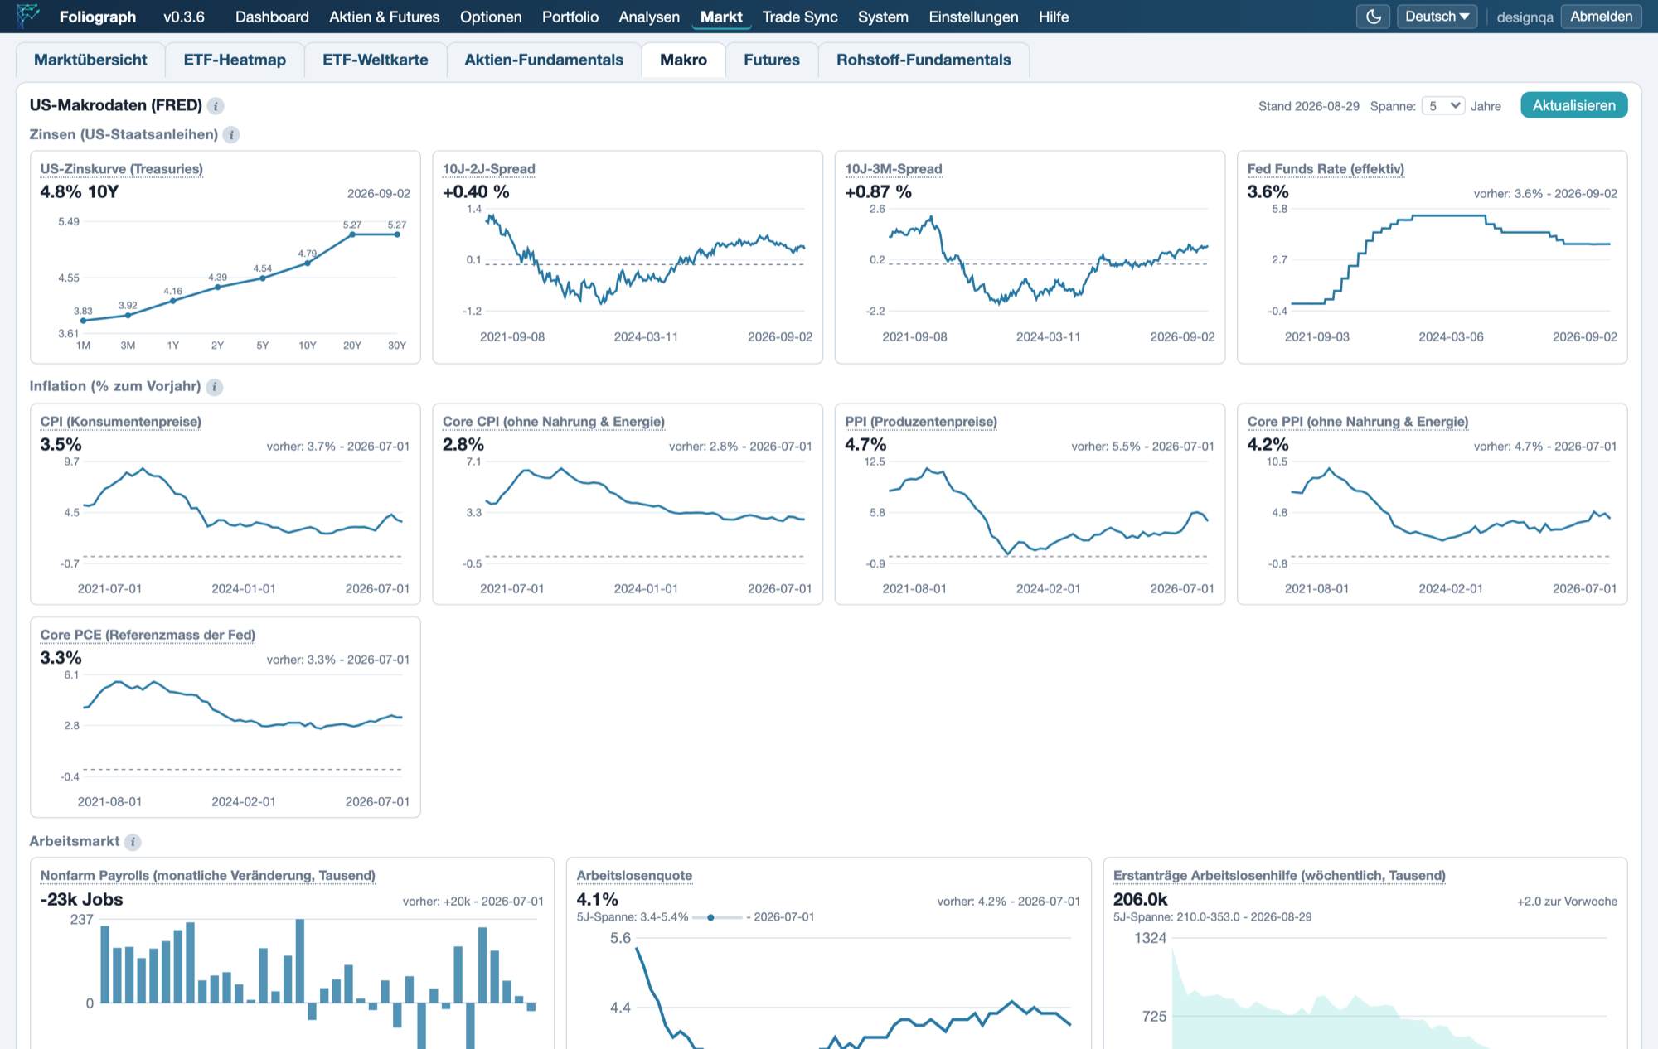The height and width of the screenshot is (1049, 1658).
Task: Switch to the ETF-Weltkarte tab
Action: point(376,60)
